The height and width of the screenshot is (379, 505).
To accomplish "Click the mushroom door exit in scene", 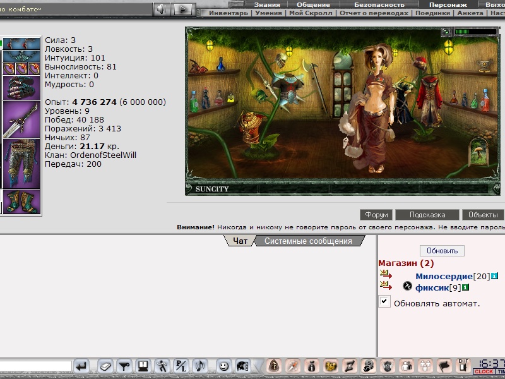I will click(478, 152).
